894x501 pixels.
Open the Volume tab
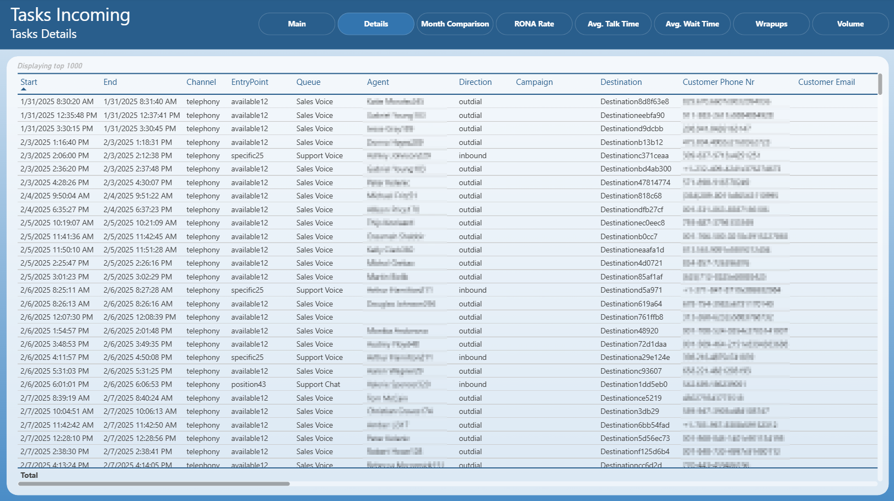click(850, 24)
